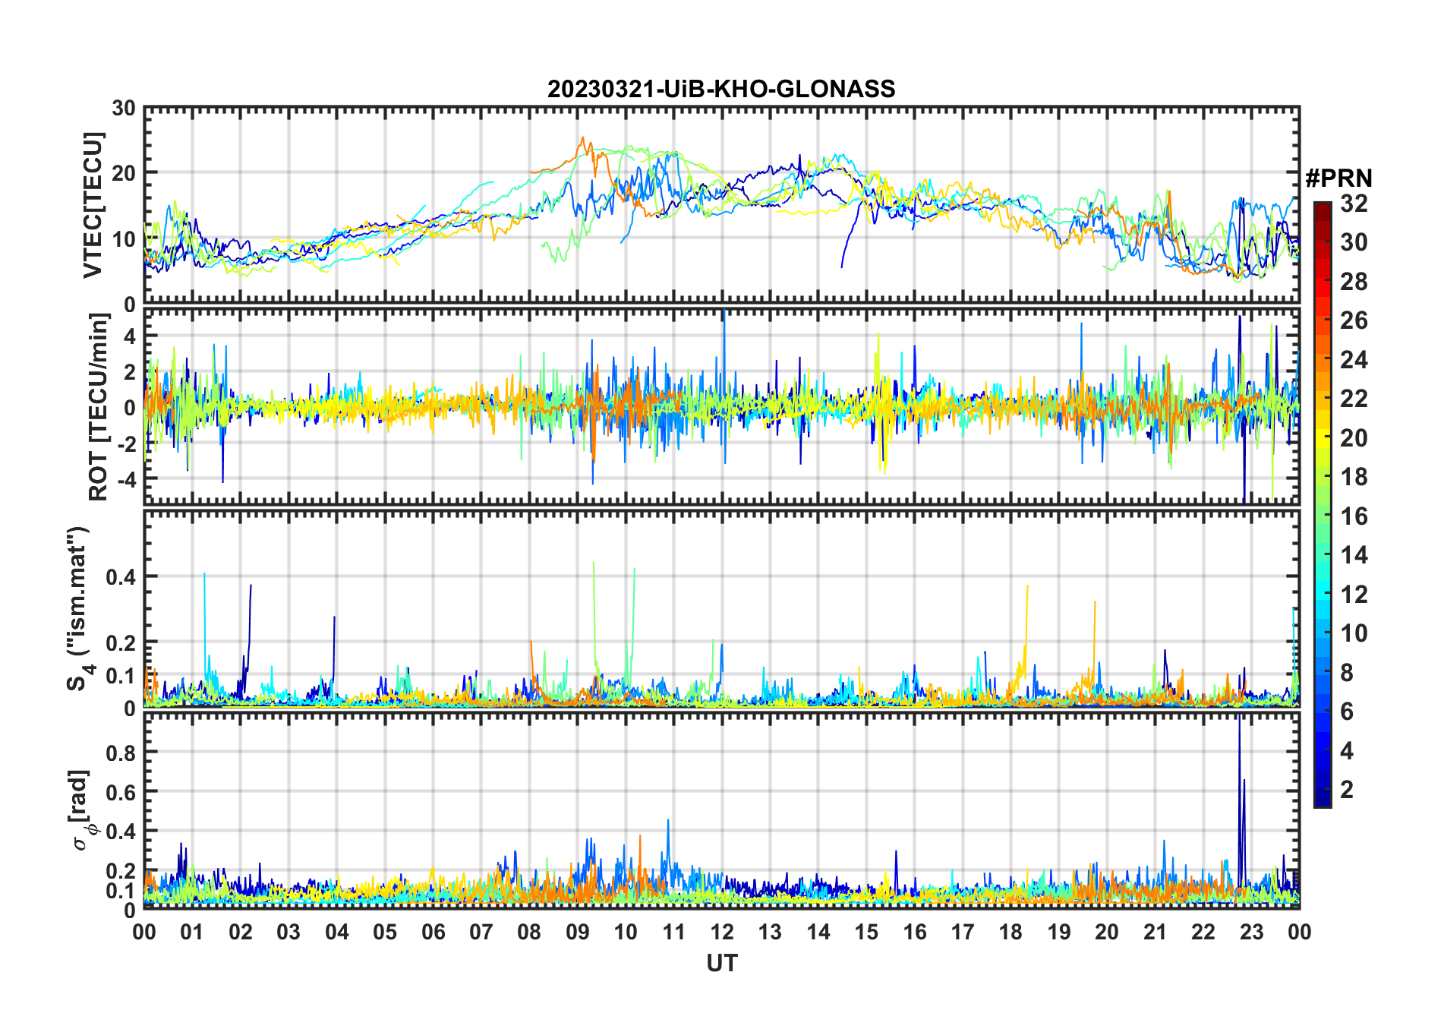This screenshot has width=1444, height=1010.
Task: Click colorbar tick label 14
Action: pos(1354,555)
